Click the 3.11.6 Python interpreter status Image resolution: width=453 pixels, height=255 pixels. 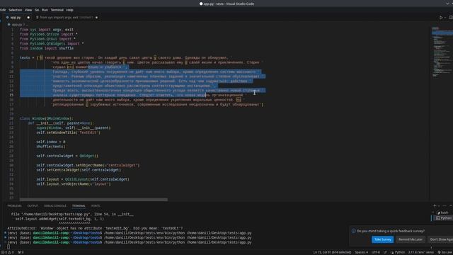tap(421, 252)
